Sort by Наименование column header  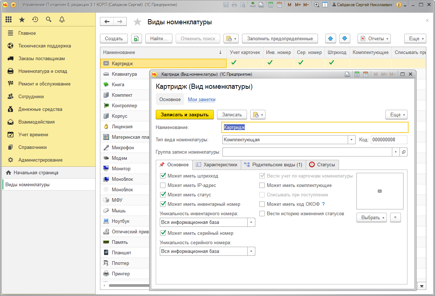point(163,53)
